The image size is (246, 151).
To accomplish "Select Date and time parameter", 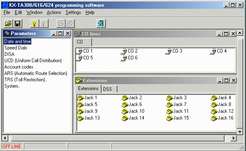I will (18, 41).
